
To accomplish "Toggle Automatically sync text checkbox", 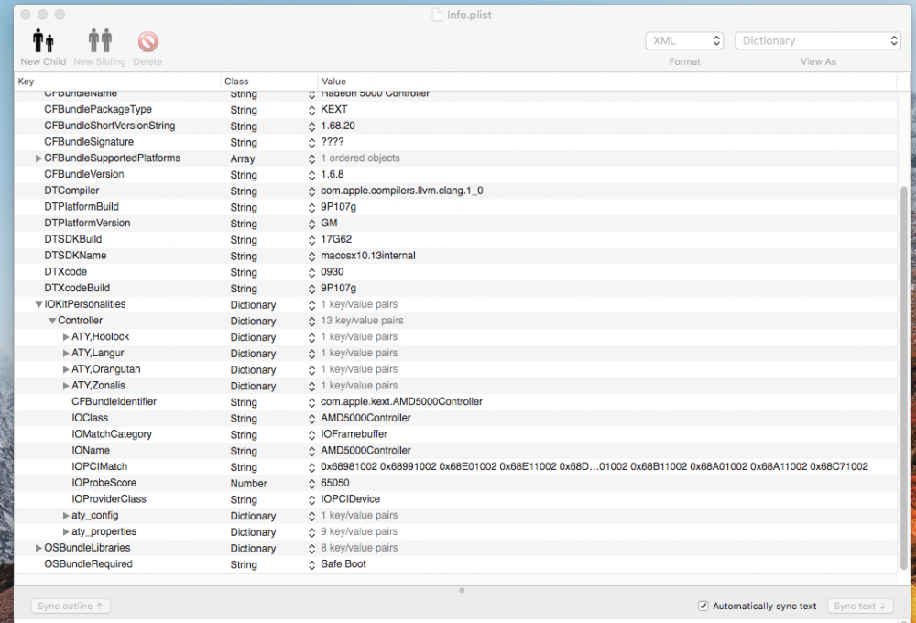I will coord(703,607).
